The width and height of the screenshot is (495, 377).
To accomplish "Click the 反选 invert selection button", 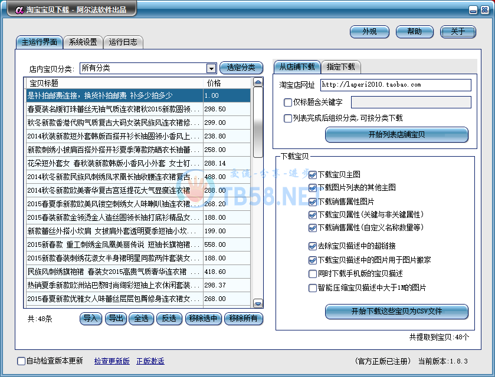I will [169, 319].
